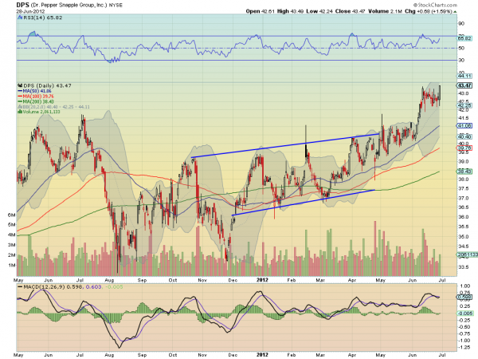The image size is (478, 359).
Task: Click the green bar icon beside Volume 2,061,133
Action: [20, 112]
